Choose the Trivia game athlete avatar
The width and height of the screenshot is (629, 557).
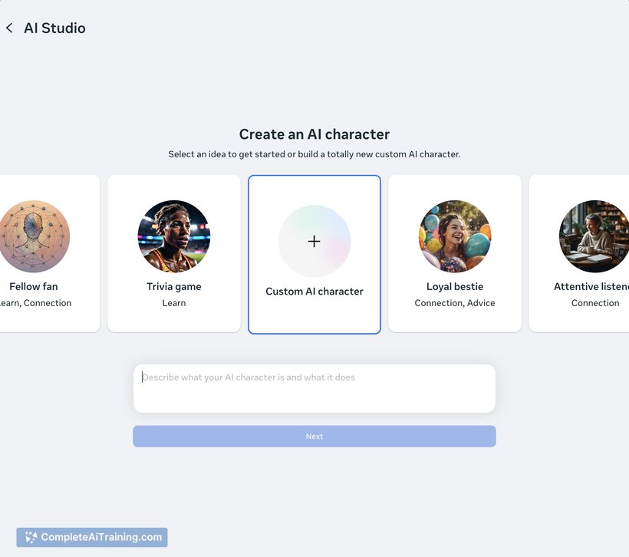tap(174, 236)
